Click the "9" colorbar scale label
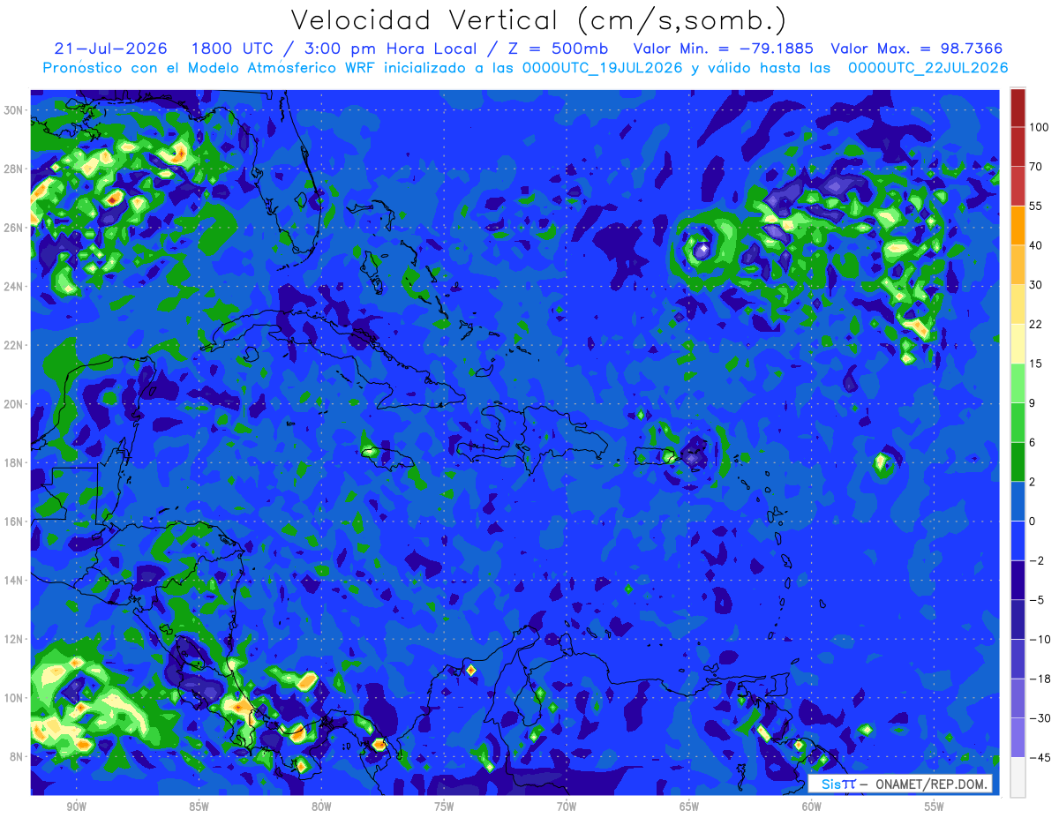 [1033, 402]
